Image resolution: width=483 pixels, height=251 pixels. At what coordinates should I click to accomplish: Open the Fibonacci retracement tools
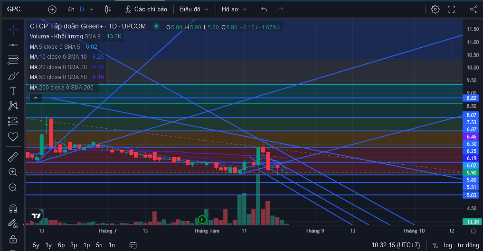point(13,60)
